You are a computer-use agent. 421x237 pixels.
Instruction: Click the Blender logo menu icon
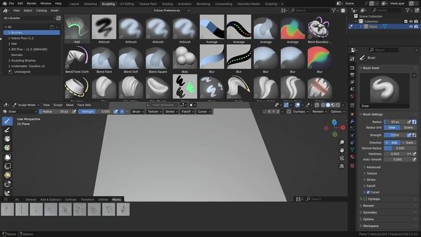click(x=5, y=3)
